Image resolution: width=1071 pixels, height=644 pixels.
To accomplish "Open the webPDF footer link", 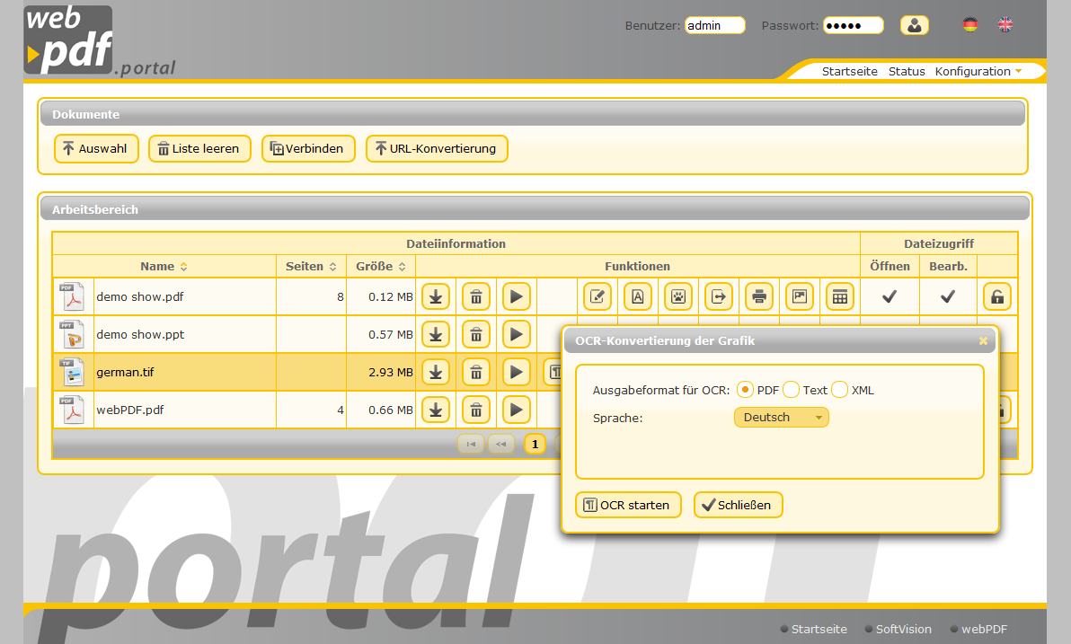I will click(985, 629).
